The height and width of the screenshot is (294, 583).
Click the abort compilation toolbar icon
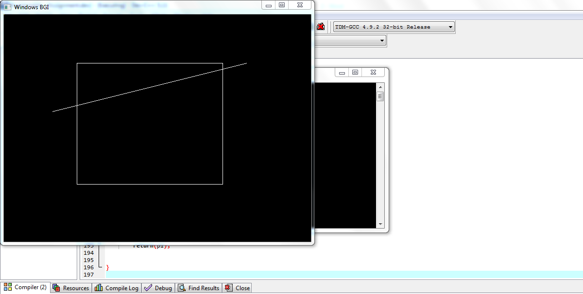[x=320, y=27]
